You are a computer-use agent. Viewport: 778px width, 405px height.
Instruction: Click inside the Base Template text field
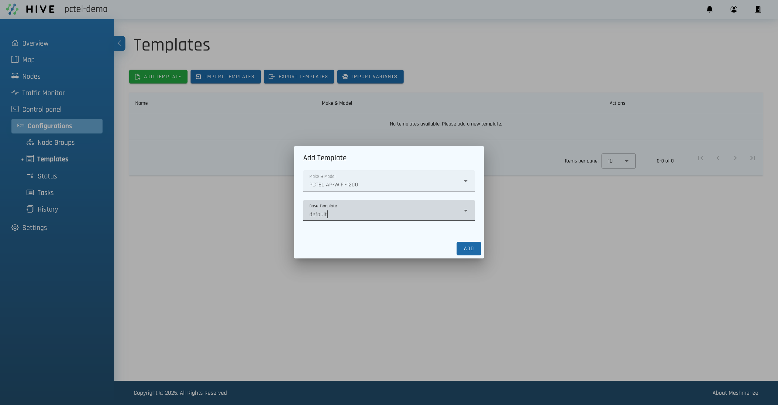380,214
